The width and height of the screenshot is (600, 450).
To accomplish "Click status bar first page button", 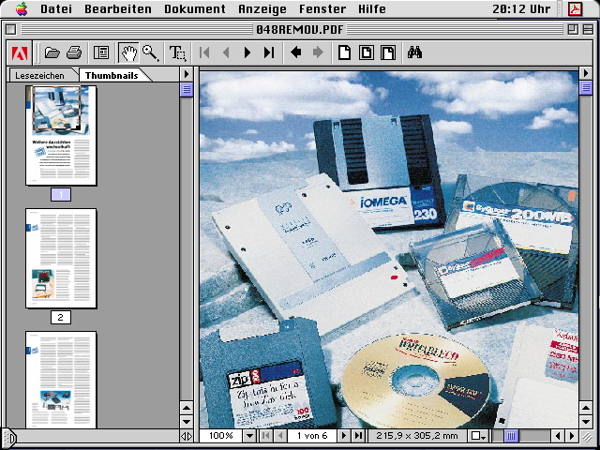I will pos(266,435).
